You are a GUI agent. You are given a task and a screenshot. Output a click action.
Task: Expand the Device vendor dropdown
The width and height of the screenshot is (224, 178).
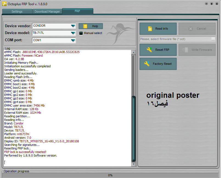pyautogui.click(x=73, y=26)
